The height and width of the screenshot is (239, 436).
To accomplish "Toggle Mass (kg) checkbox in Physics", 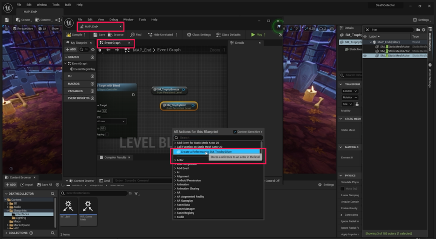I will (342, 189).
